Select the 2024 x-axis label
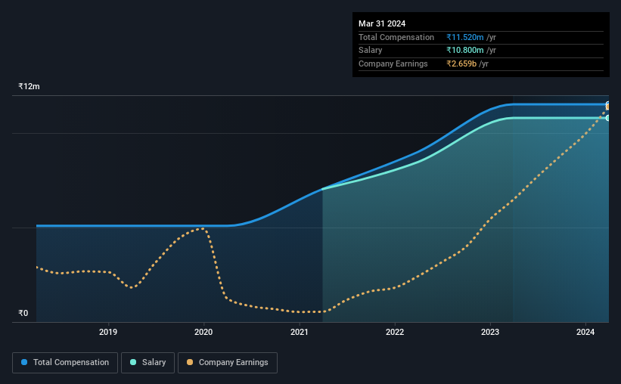The width and height of the screenshot is (621, 384). click(585, 332)
